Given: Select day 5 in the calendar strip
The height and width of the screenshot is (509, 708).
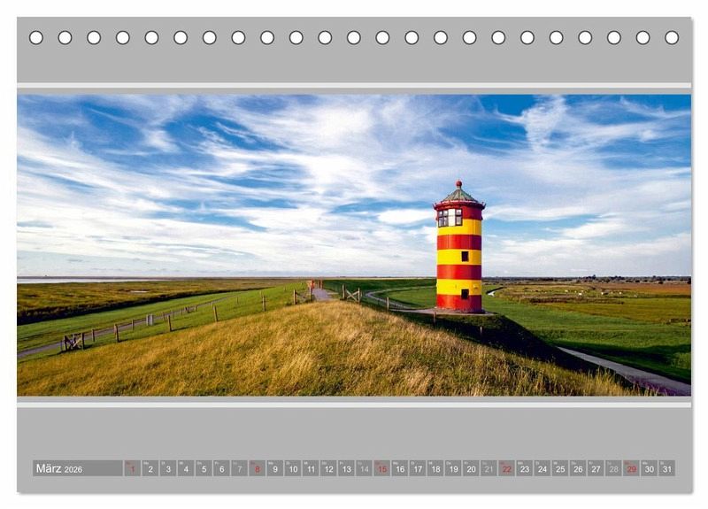Looking at the screenshot, I should 204,468.
